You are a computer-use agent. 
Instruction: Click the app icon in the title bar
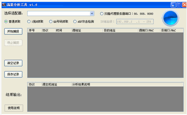[x=4, y=5]
